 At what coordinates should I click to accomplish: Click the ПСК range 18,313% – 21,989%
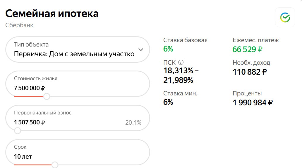181,75
